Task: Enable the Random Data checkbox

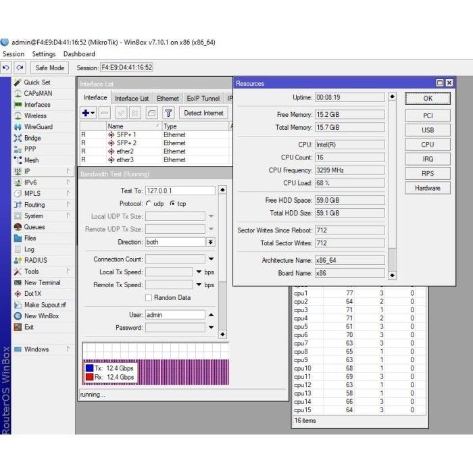Action: click(x=149, y=298)
